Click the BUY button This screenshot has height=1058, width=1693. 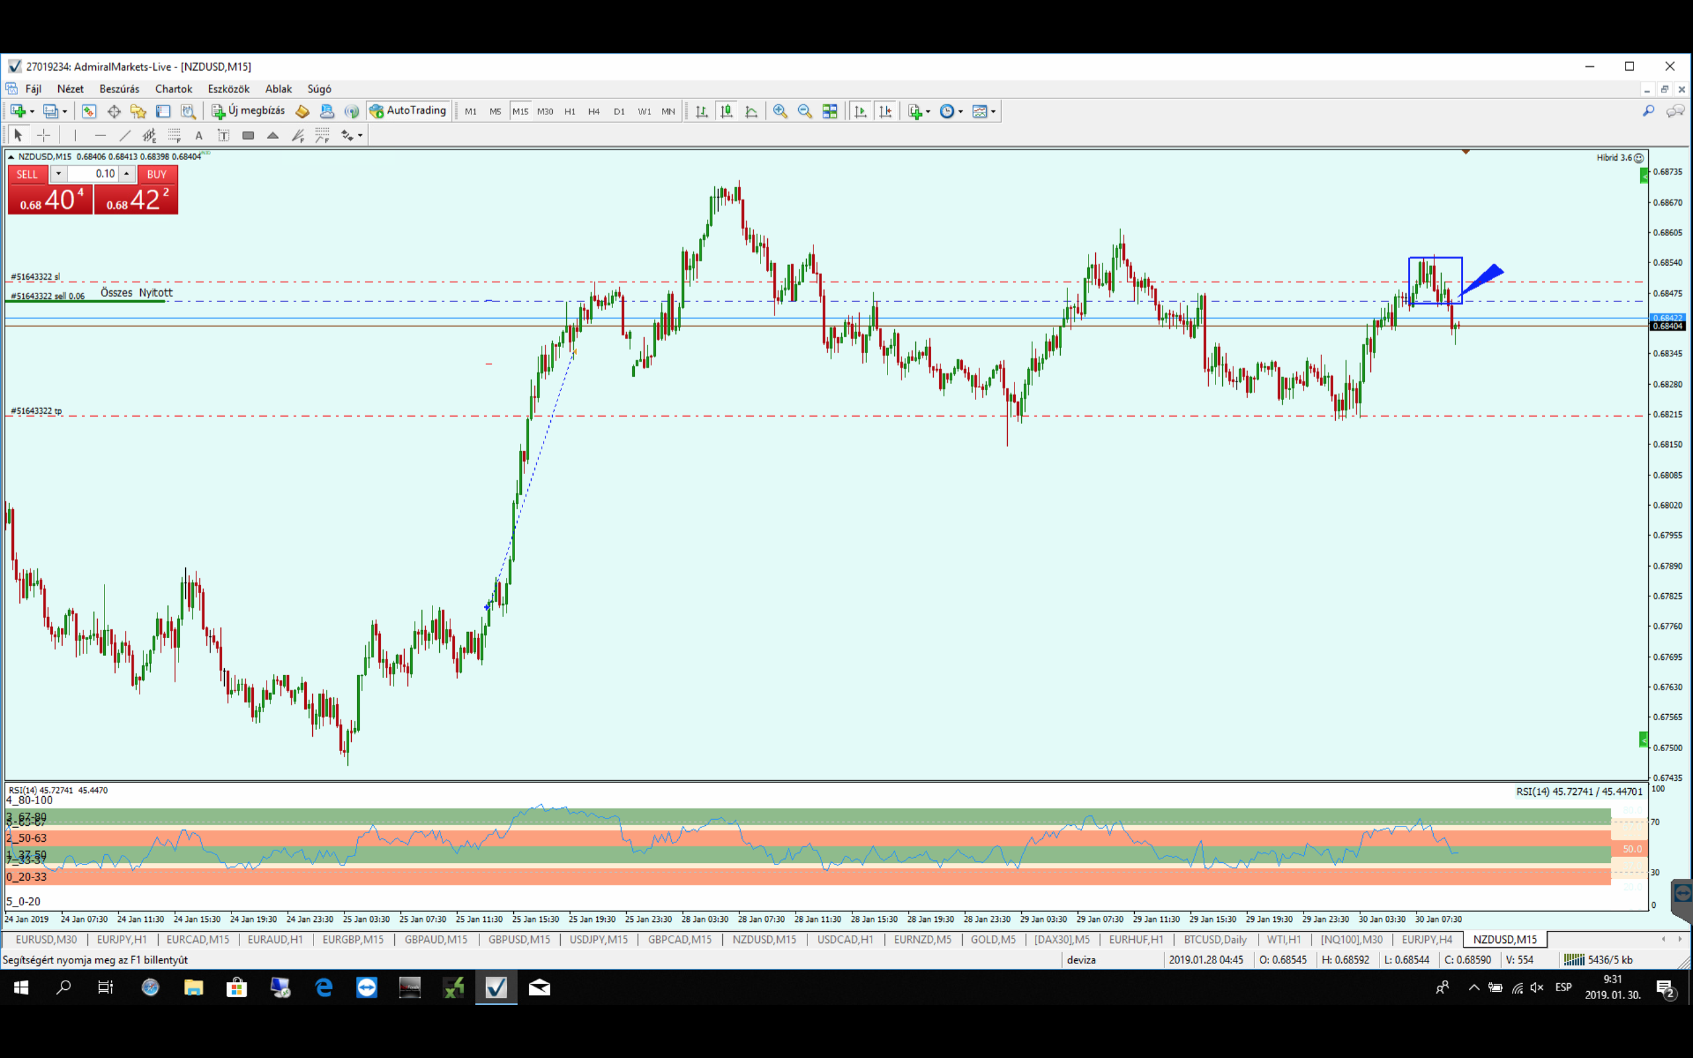coord(157,174)
